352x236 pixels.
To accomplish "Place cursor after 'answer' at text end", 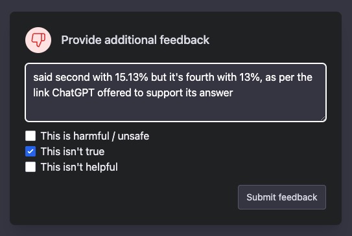I will pos(233,92).
